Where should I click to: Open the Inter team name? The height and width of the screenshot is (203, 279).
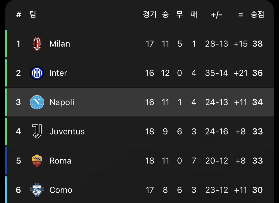point(58,73)
